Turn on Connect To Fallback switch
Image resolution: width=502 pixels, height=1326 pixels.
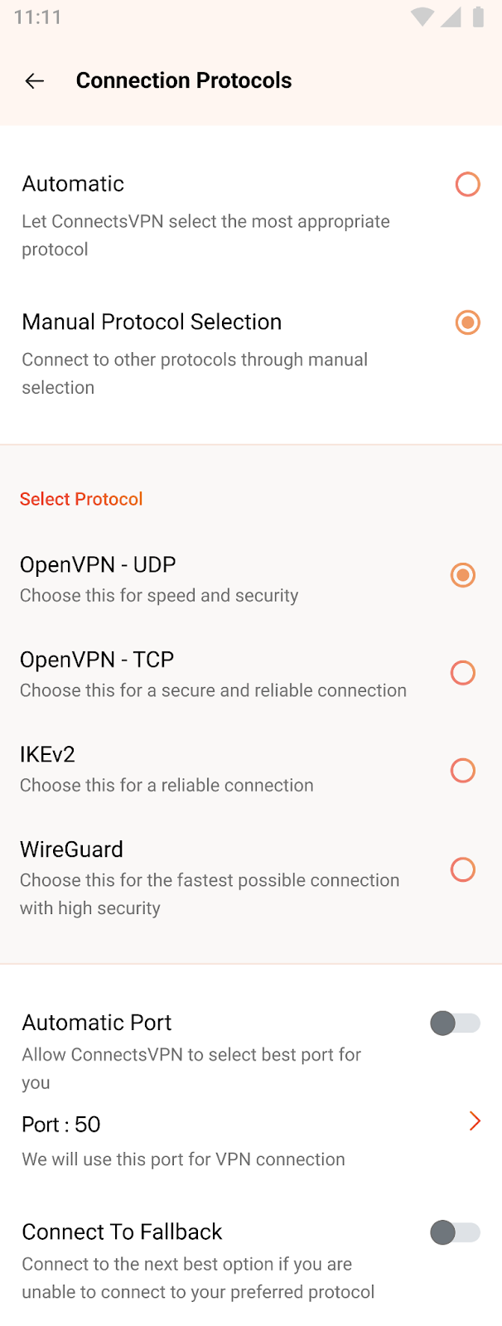tap(455, 1232)
